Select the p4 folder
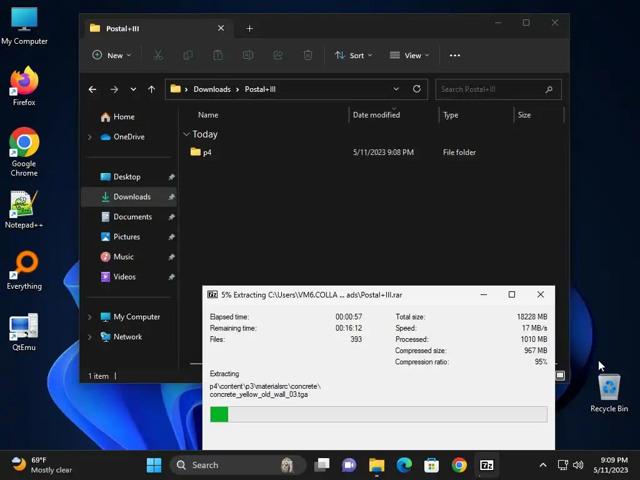The image size is (640, 480). pyautogui.click(x=207, y=152)
